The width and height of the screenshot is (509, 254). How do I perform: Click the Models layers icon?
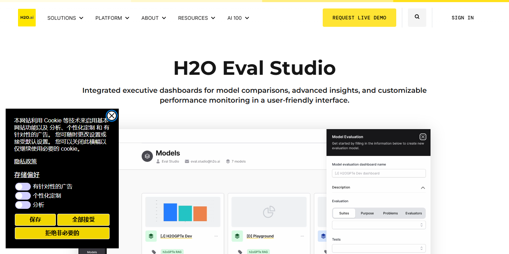coord(147,156)
